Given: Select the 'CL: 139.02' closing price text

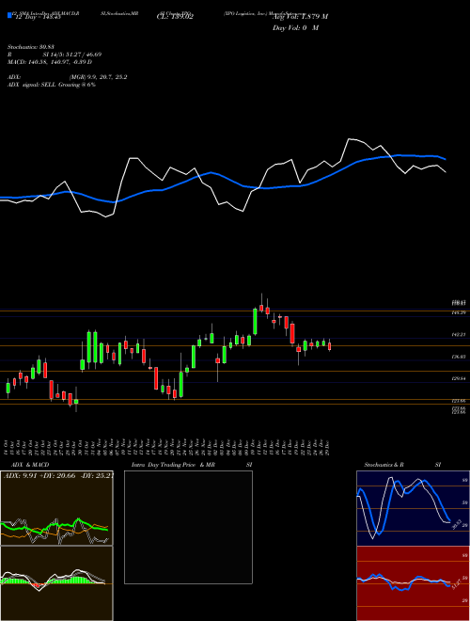Looking at the screenshot, I should coord(174,17).
